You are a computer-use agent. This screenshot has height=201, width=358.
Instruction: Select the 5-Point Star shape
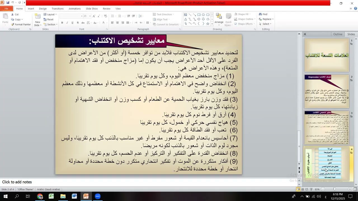click(208, 24)
